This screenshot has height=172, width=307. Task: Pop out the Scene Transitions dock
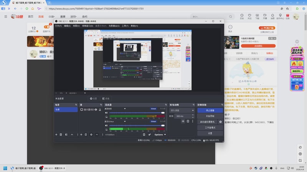tap(193, 105)
